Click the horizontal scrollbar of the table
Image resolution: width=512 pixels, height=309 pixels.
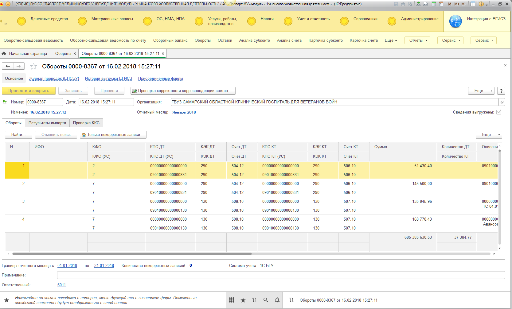click(132, 254)
